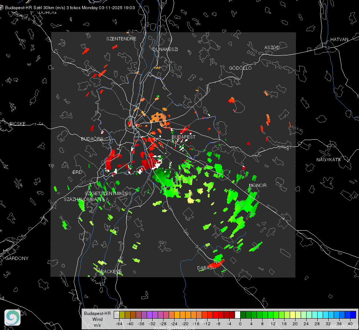
Task: Select the -24 tick label in the legend
Action: [x=174, y=324]
